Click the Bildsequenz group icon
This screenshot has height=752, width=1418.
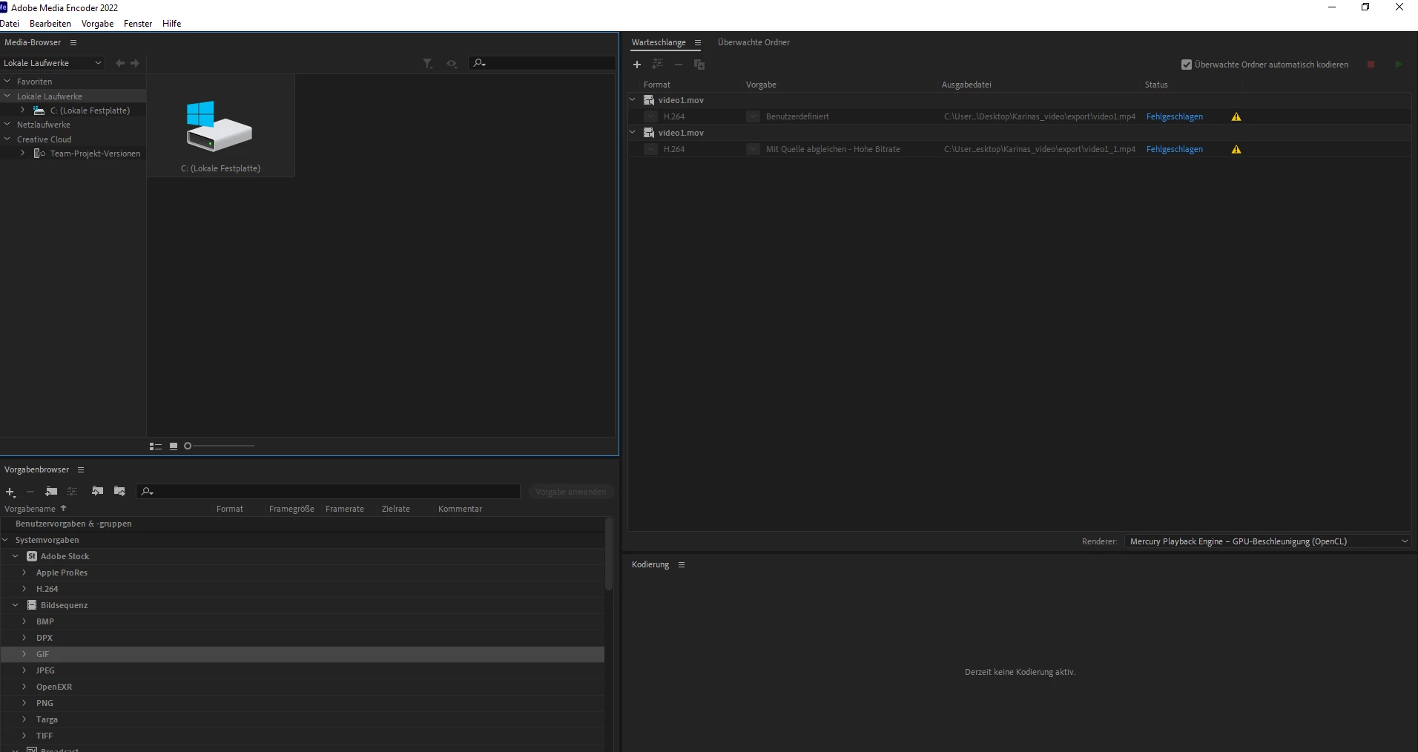click(x=32, y=605)
